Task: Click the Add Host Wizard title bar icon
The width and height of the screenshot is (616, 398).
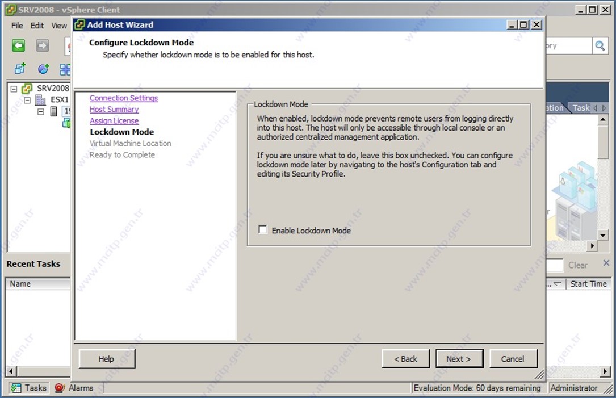Action: tap(79, 25)
